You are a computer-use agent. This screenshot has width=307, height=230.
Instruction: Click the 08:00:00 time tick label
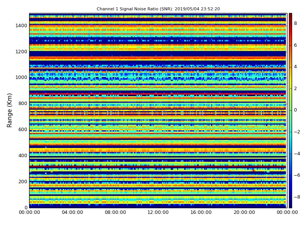(x=116, y=212)
